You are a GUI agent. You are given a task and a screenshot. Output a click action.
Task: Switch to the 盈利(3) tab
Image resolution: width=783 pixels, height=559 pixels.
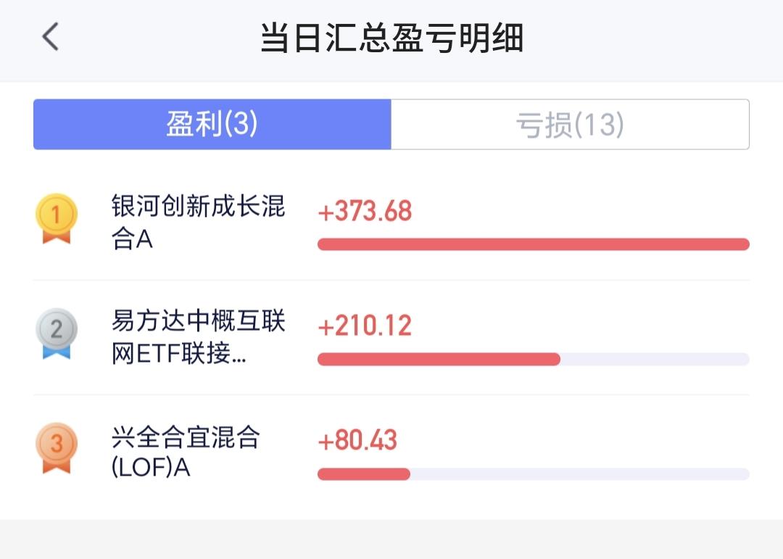click(x=212, y=124)
